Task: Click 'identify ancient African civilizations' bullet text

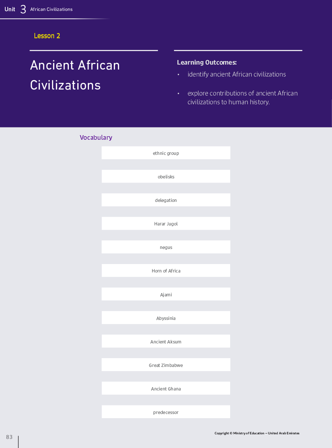Action: 236,74
